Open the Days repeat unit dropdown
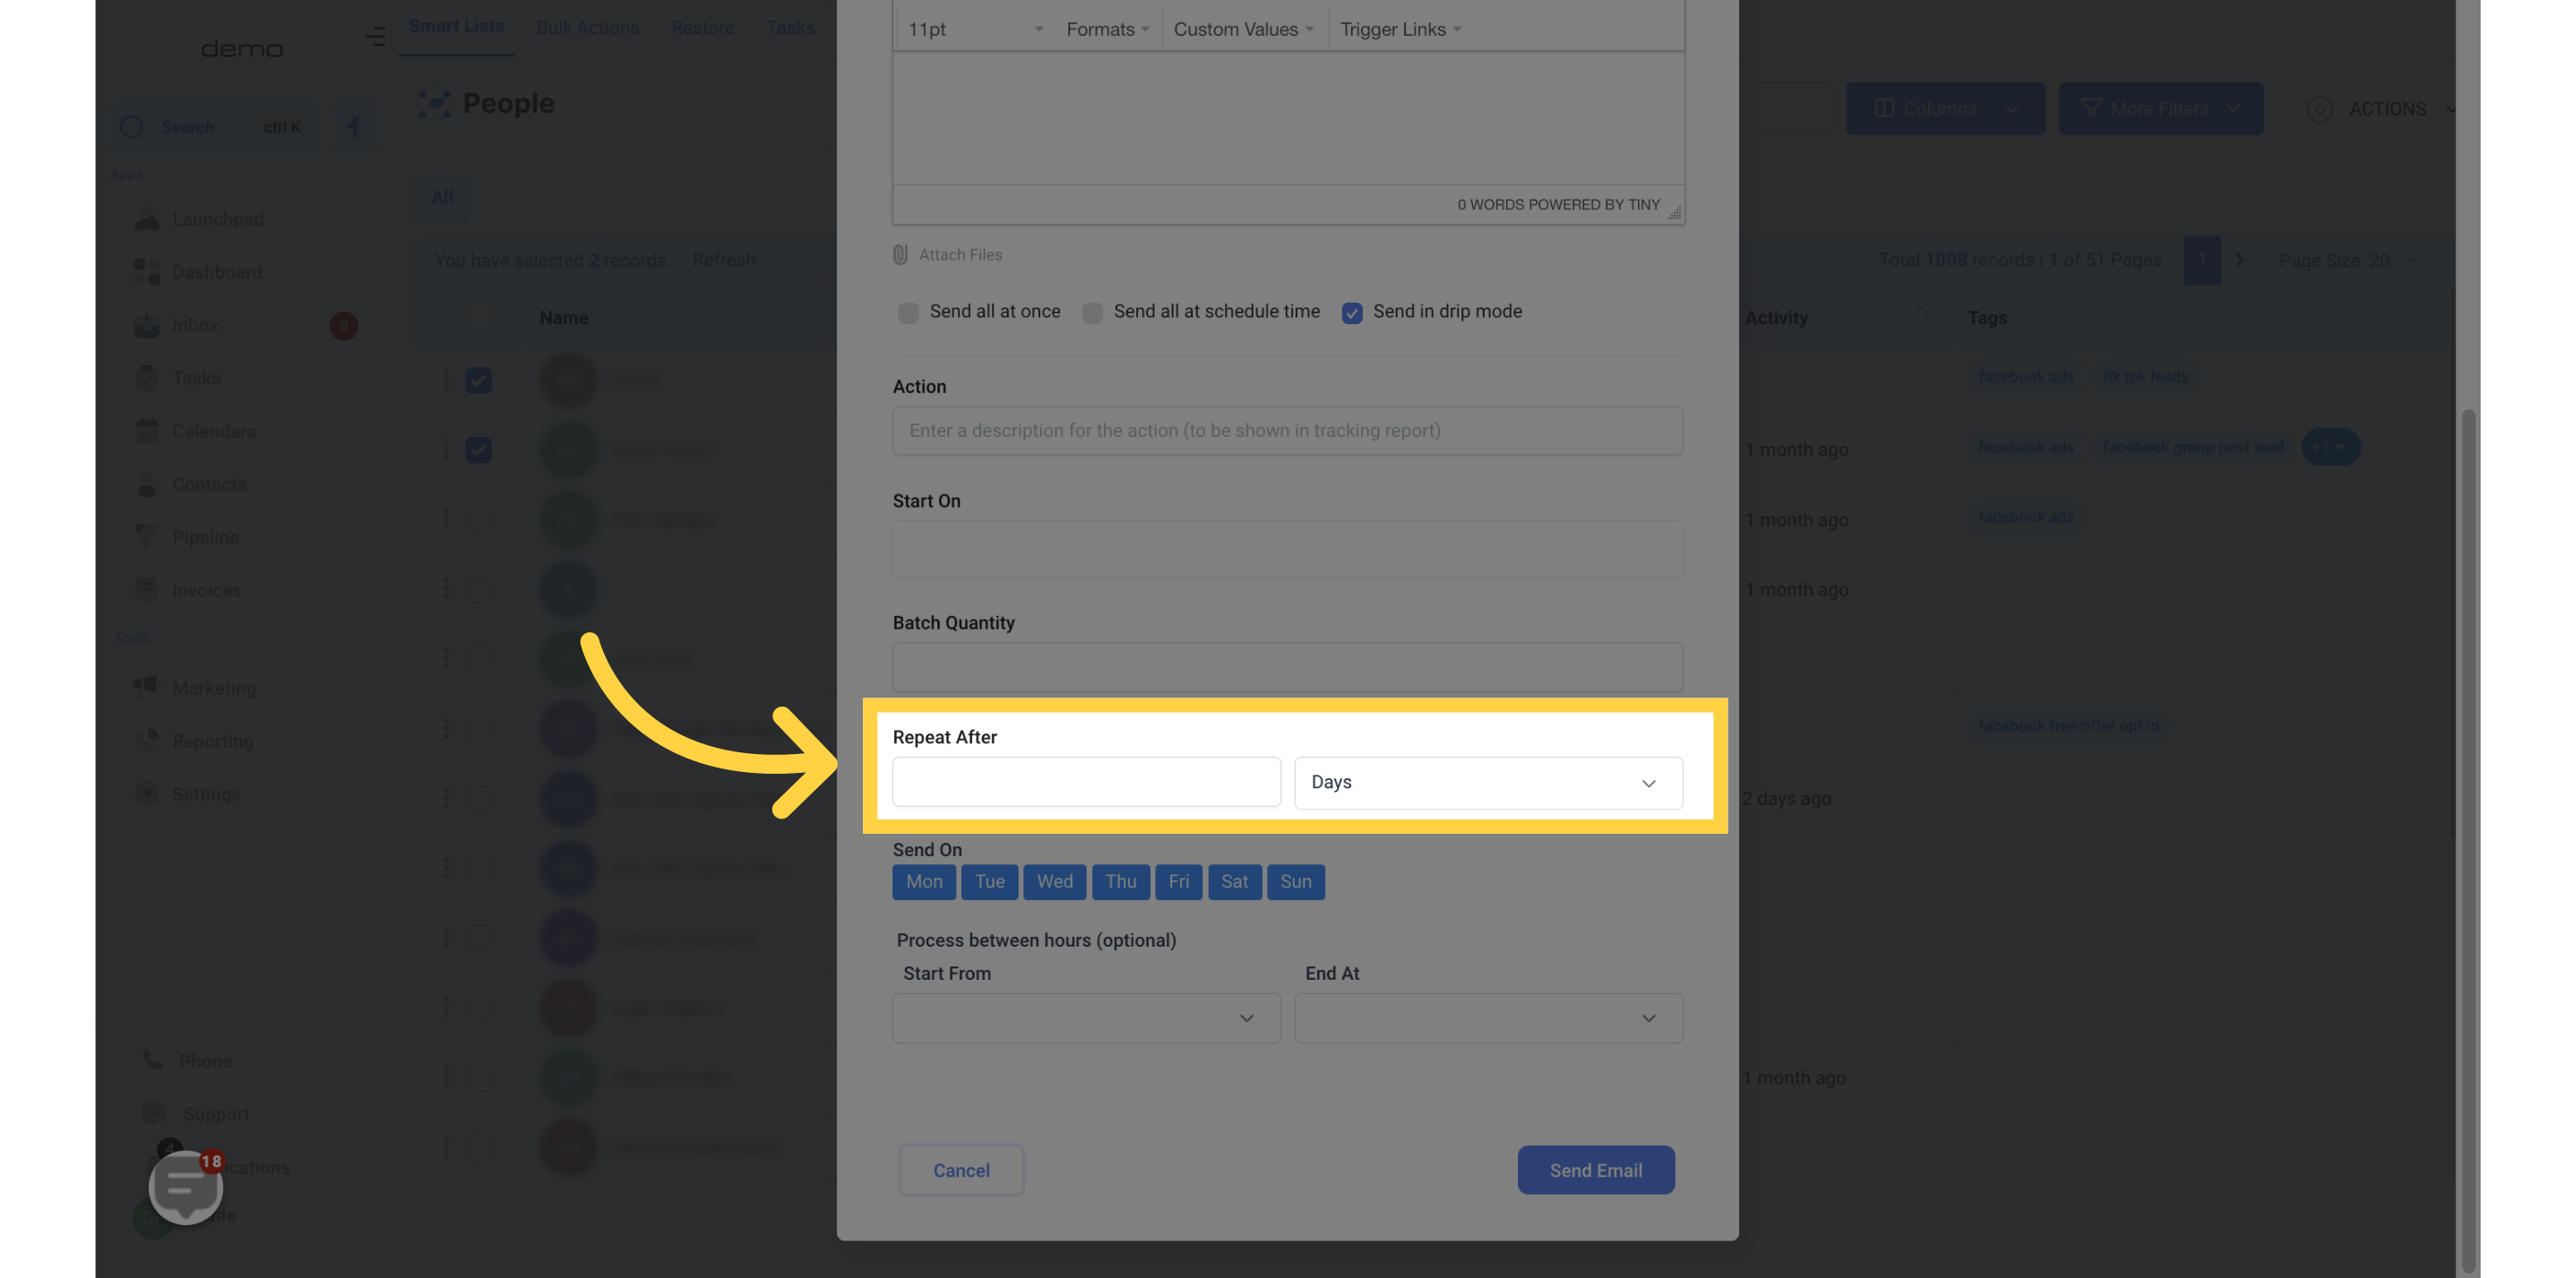The height and width of the screenshot is (1278, 2576). [x=1488, y=783]
